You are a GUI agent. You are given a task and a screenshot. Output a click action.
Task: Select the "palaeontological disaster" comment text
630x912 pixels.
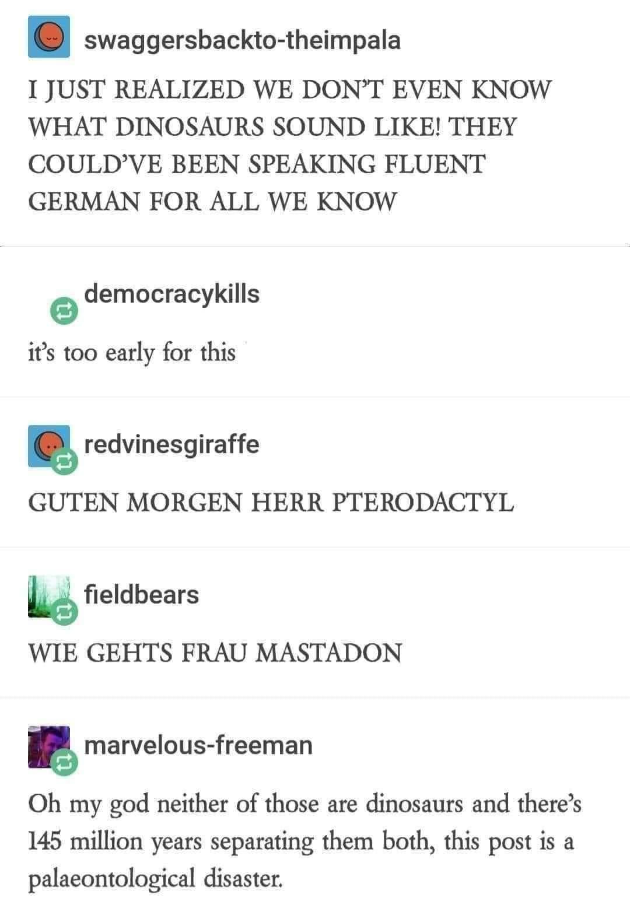point(155,878)
